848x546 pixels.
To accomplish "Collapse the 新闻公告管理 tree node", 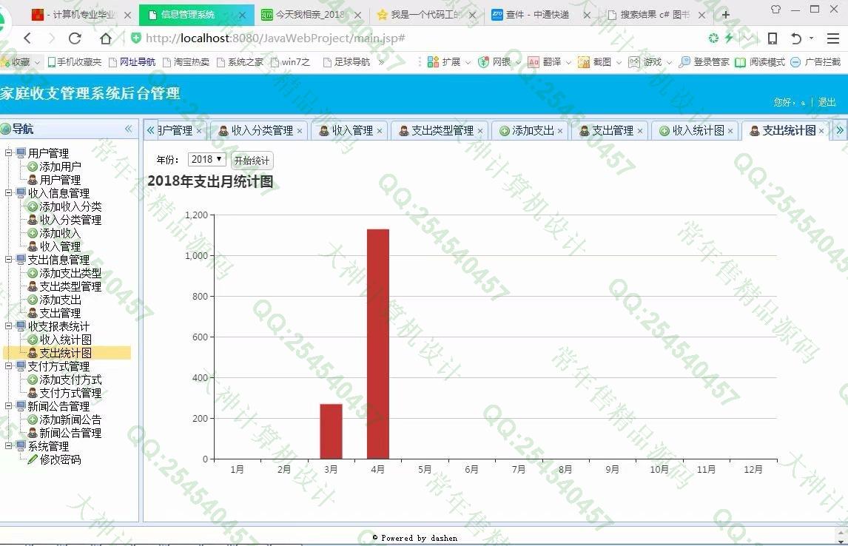I will [x=8, y=406].
